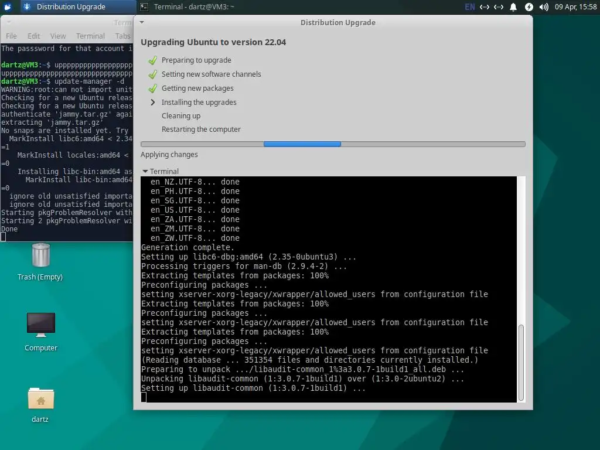Click the 'en_US.UTF-8... done' line

coord(195,210)
